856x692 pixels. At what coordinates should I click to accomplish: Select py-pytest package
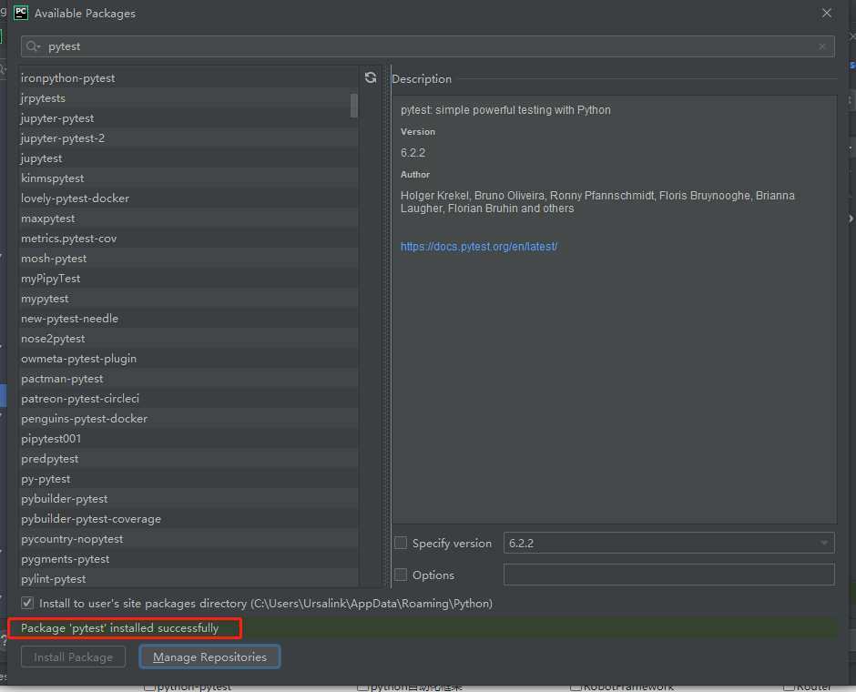189,479
